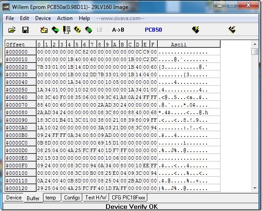Click byte 82 in row $000000
This screenshot has height=211, width=262.
tap(86, 52)
